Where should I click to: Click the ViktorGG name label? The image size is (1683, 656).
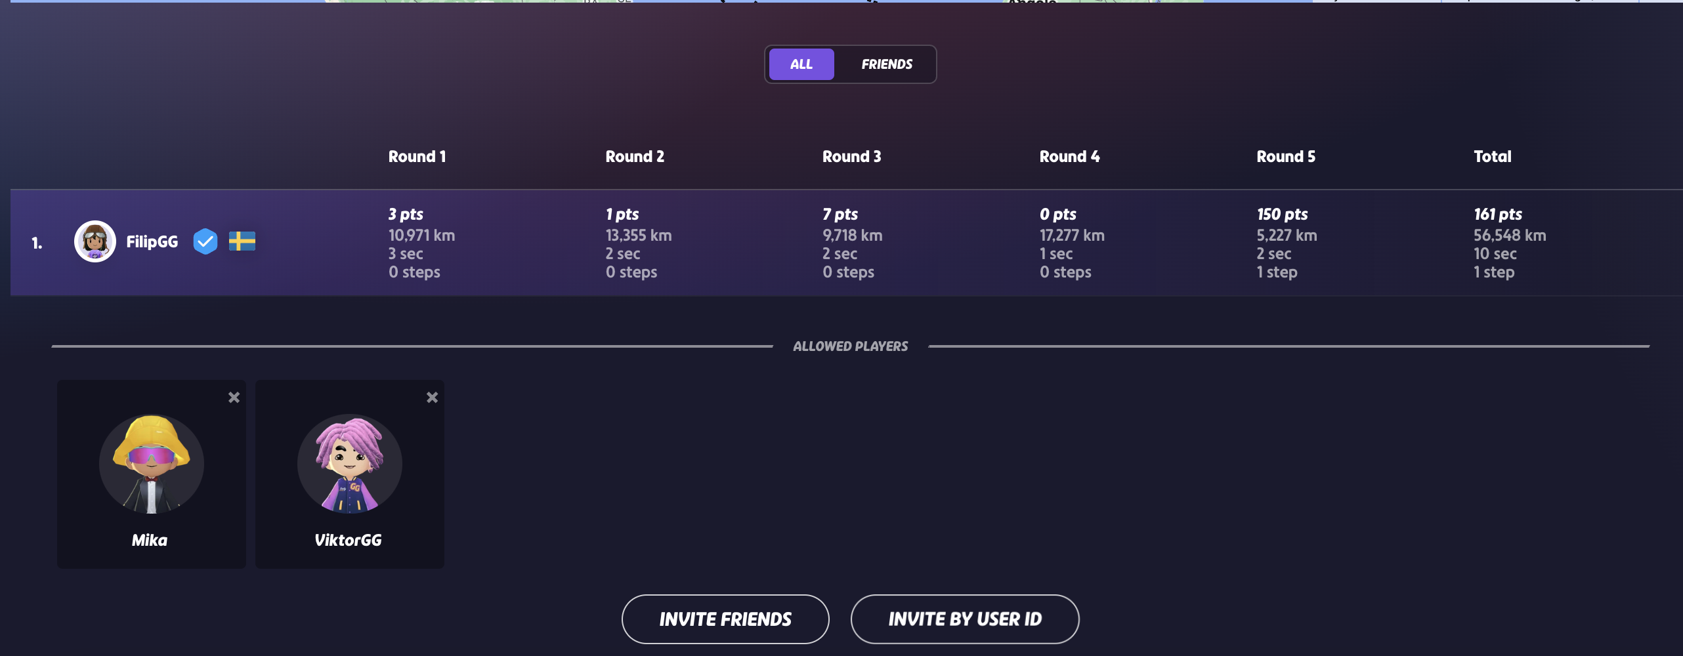[x=348, y=541]
